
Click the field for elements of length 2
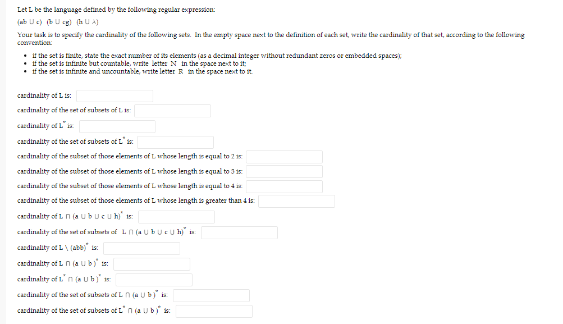click(283, 156)
